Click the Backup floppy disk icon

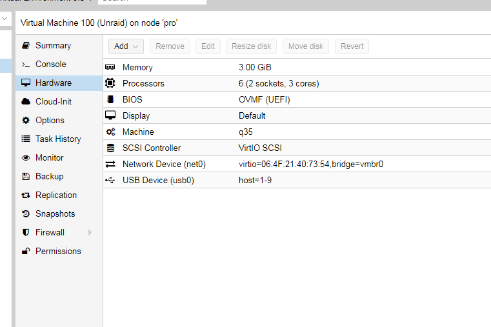point(26,177)
